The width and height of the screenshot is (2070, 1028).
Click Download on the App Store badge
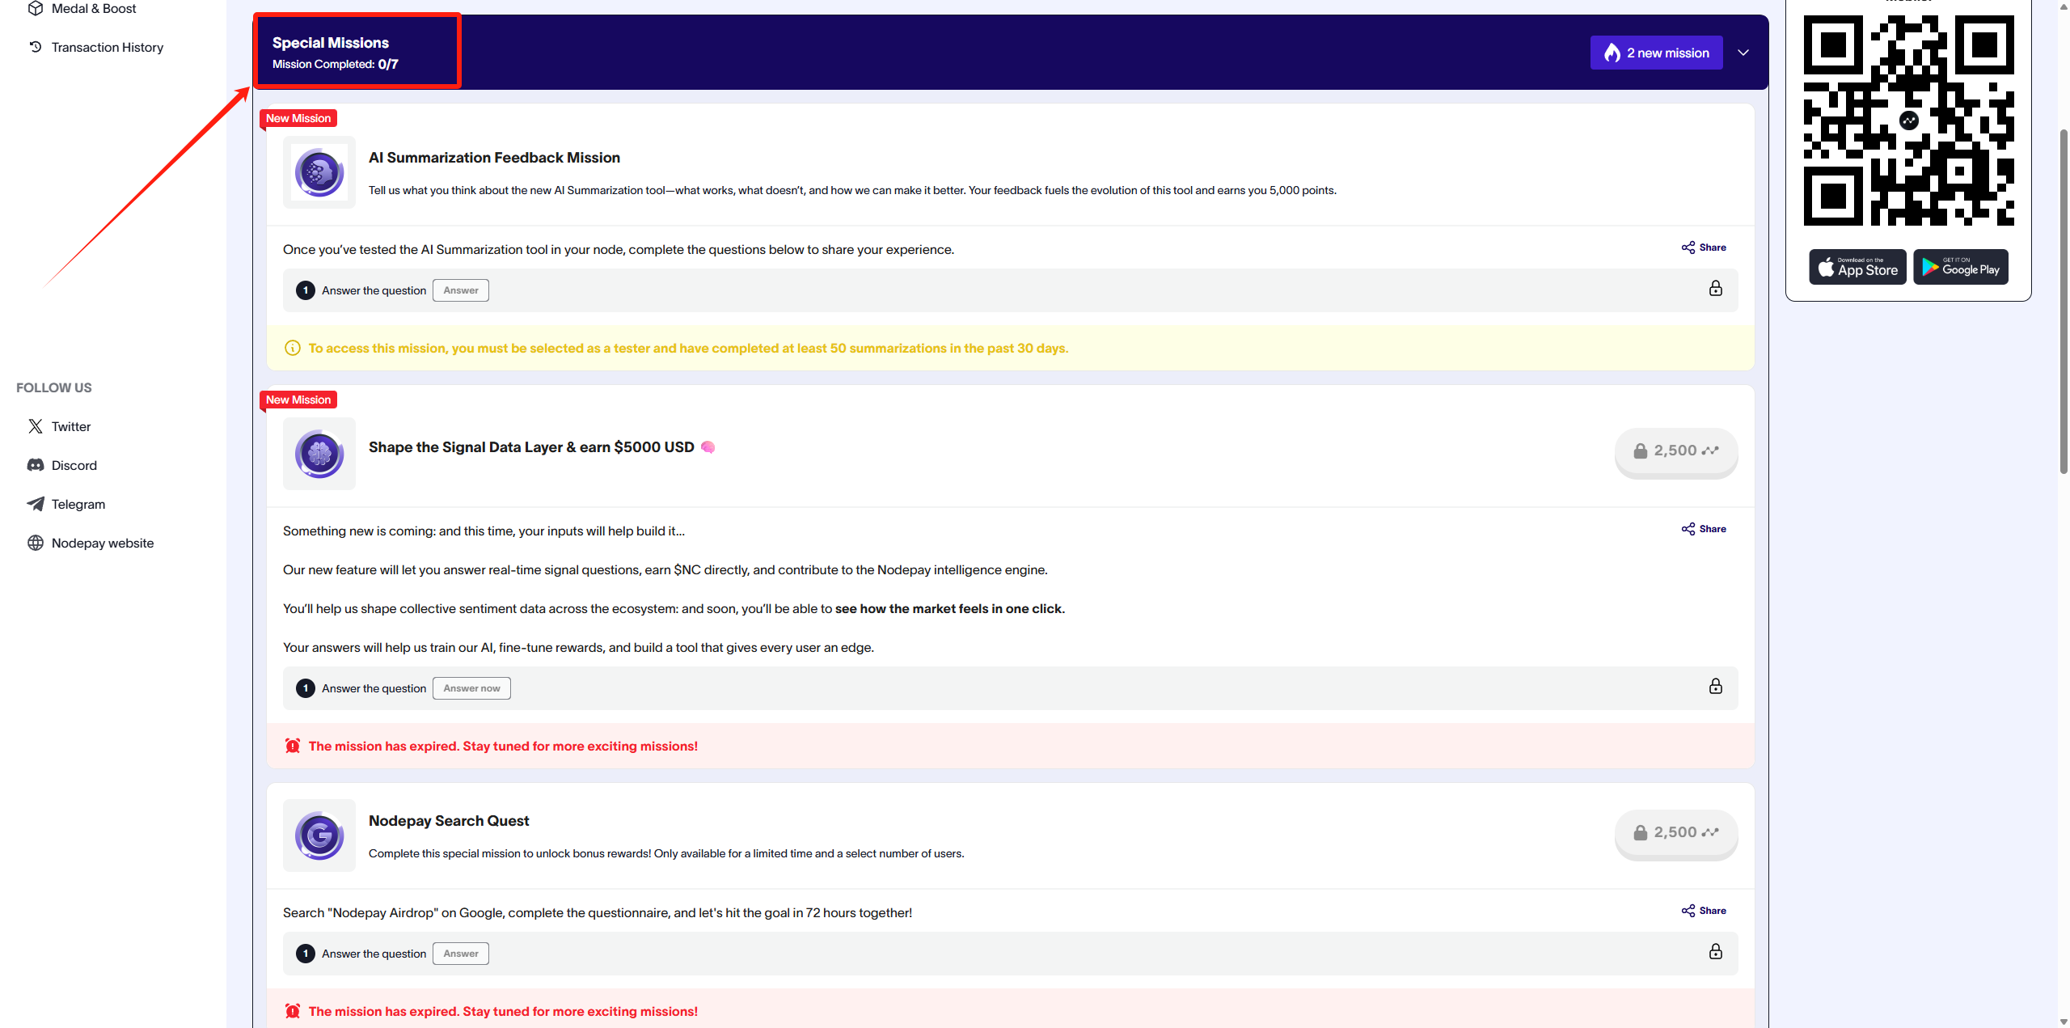(1857, 267)
